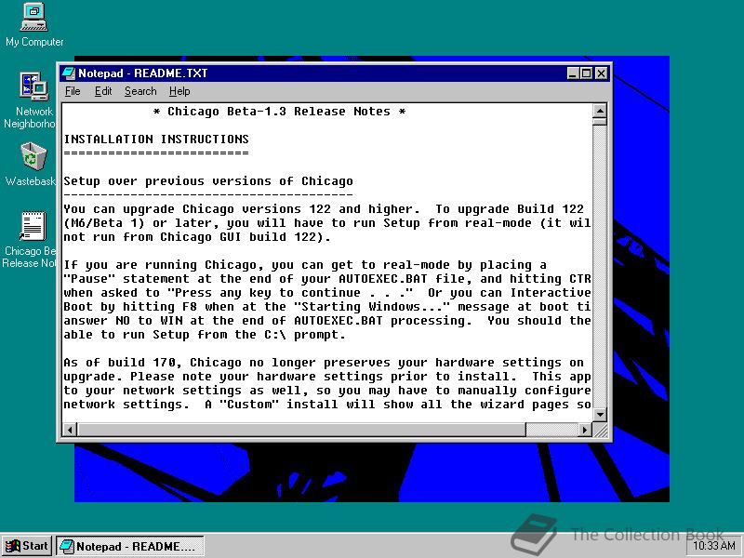Click 'Setup over previous versions of Chicago' line
Viewport: 744px width, 558px height.
tap(208, 181)
